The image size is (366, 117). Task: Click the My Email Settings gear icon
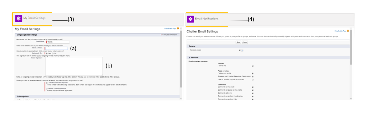[x=19, y=19]
